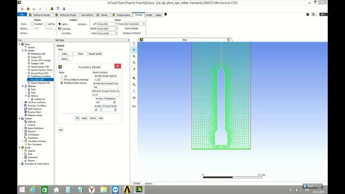Click the fit-to-window zoom icon

click(x=134, y=78)
